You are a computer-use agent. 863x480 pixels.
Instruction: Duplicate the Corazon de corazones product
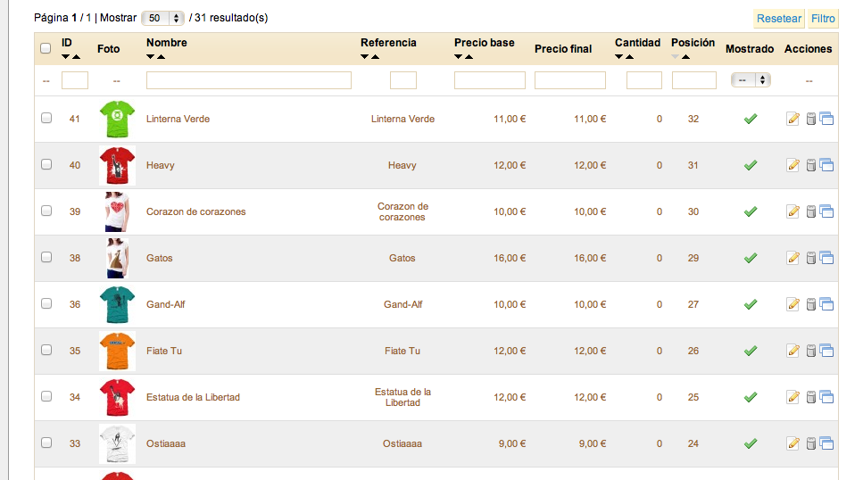(x=826, y=211)
